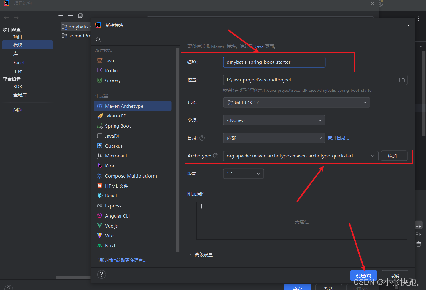
Task: Open JDK dropdown showing 项目 JDK 17
Action: [296, 102]
